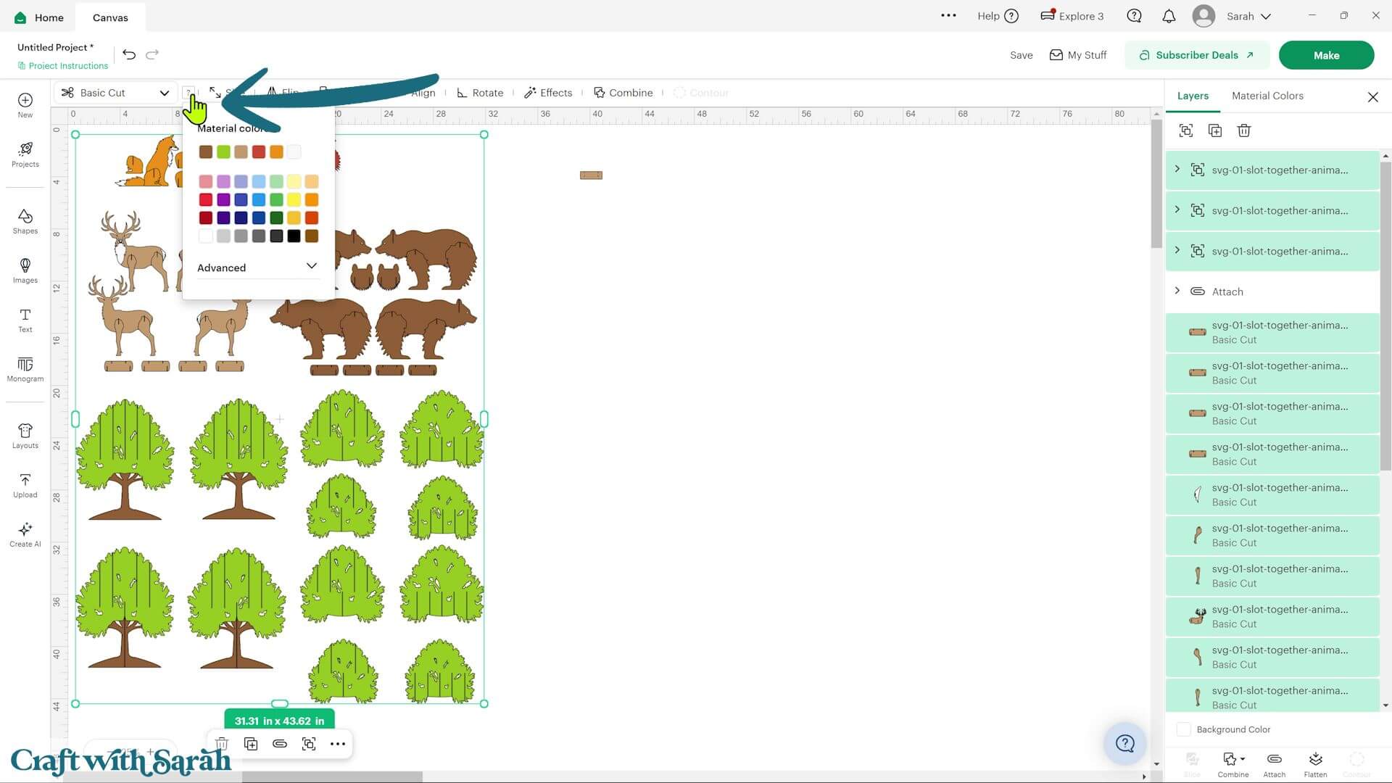Switch to the Material Colors tab
This screenshot has width=1392, height=783.
tap(1267, 96)
